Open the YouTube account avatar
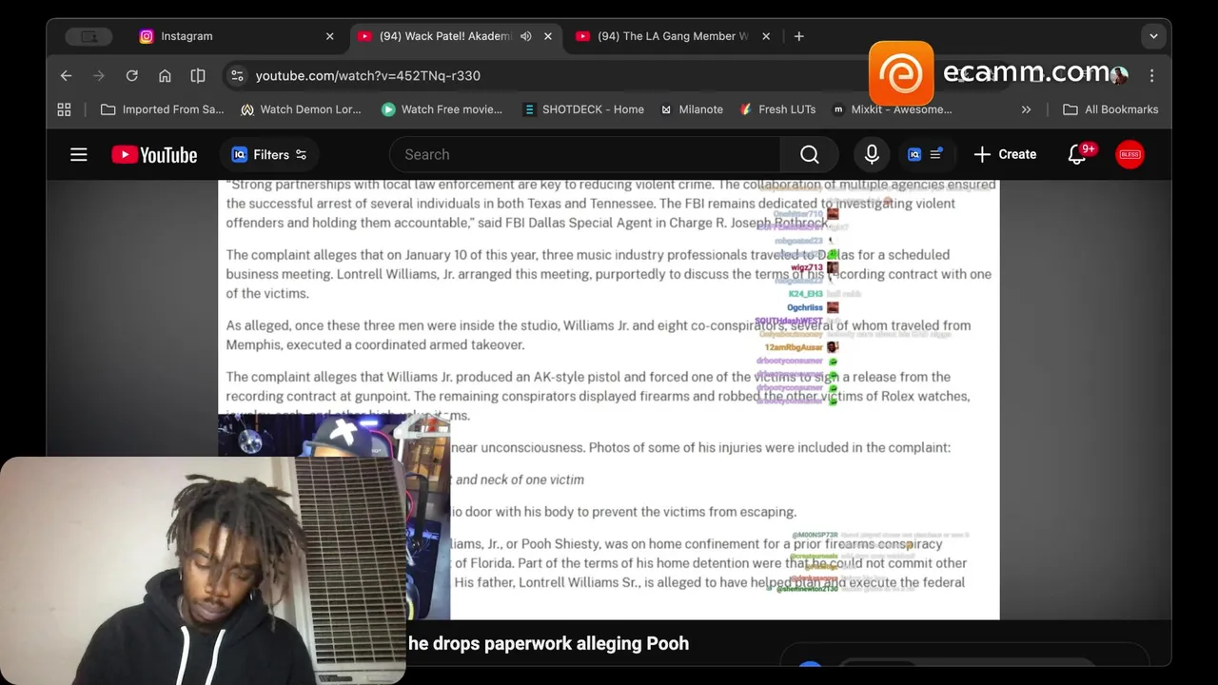The height and width of the screenshot is (685, 1218). [x=1130, y=154]
